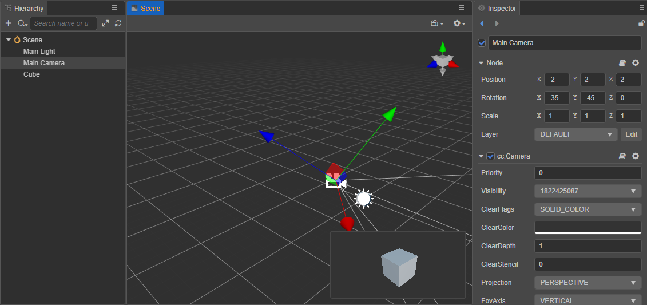647x305 pixels.
Task: Refresh the Hierarchy panel
Action: tap(118, 23)
